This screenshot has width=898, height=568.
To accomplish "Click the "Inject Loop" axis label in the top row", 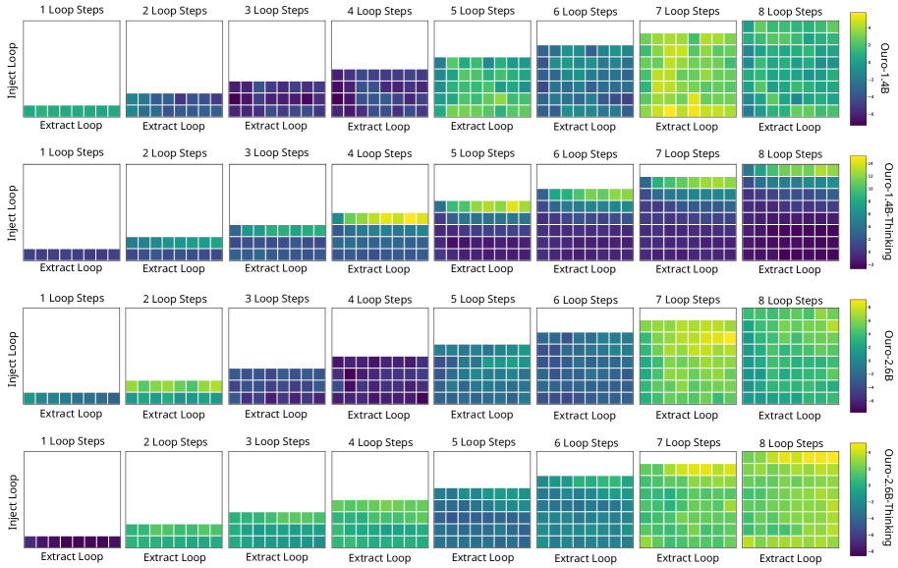I will point(13,69).
